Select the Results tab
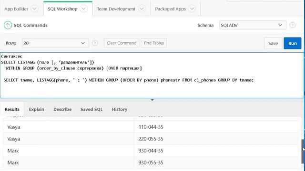Screen dimensions: 305x171 (12, 109)
